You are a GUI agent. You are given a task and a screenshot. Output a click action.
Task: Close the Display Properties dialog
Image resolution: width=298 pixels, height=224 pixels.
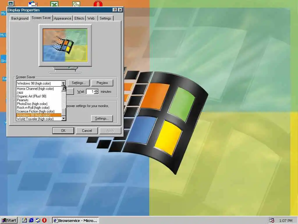120,10
